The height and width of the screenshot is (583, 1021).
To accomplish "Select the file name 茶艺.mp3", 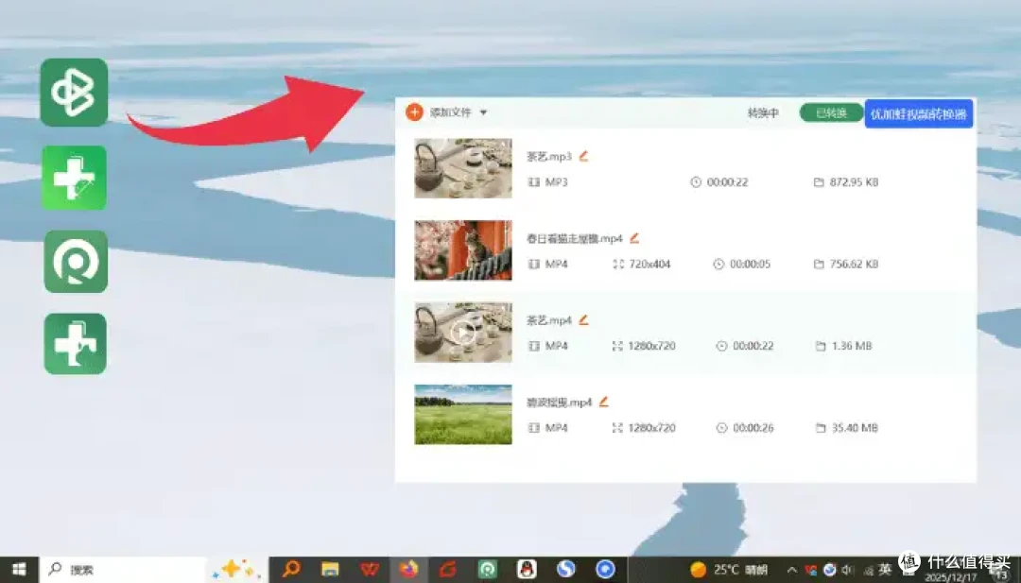I will coord(549,156).
